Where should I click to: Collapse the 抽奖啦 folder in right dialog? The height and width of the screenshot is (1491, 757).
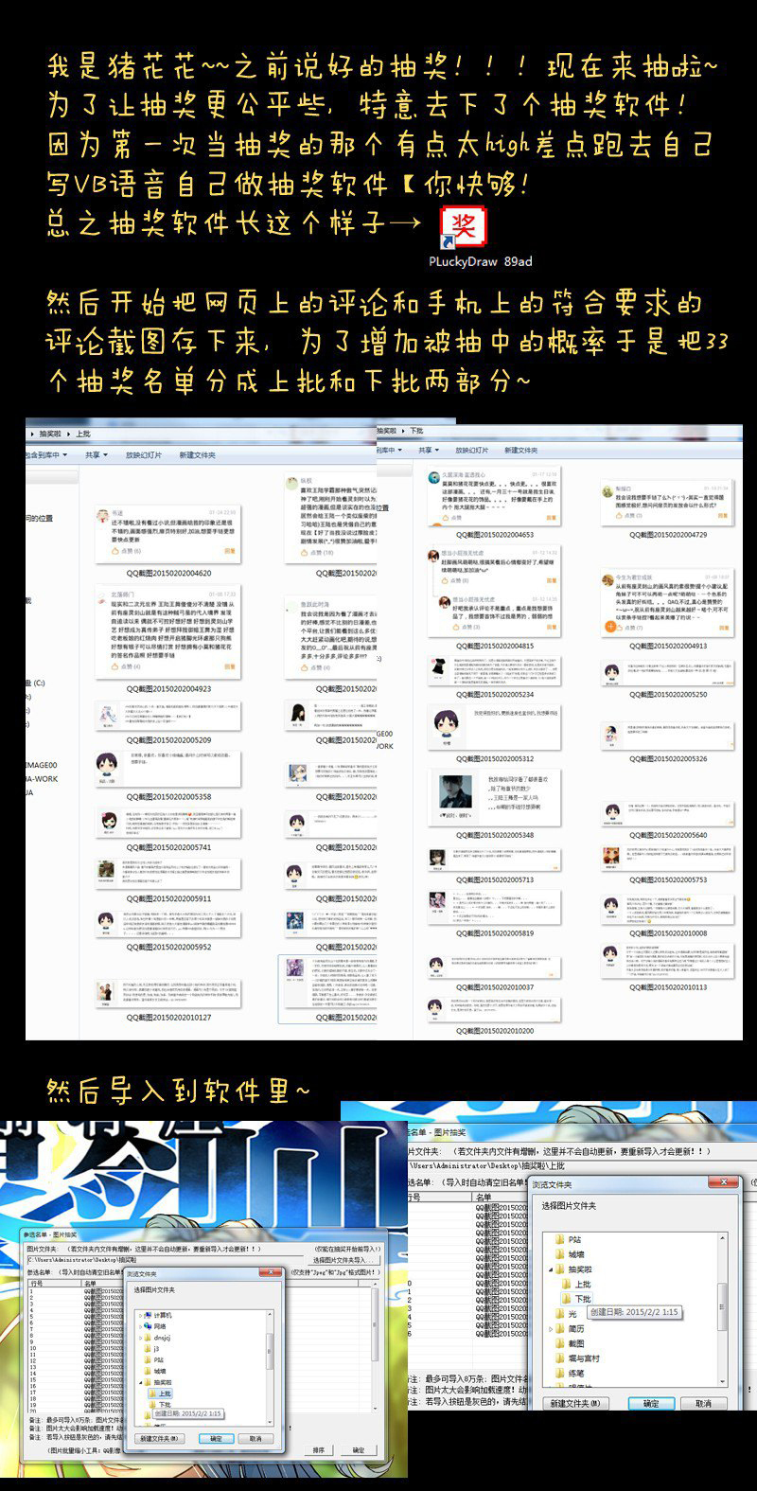[550, 1269]
